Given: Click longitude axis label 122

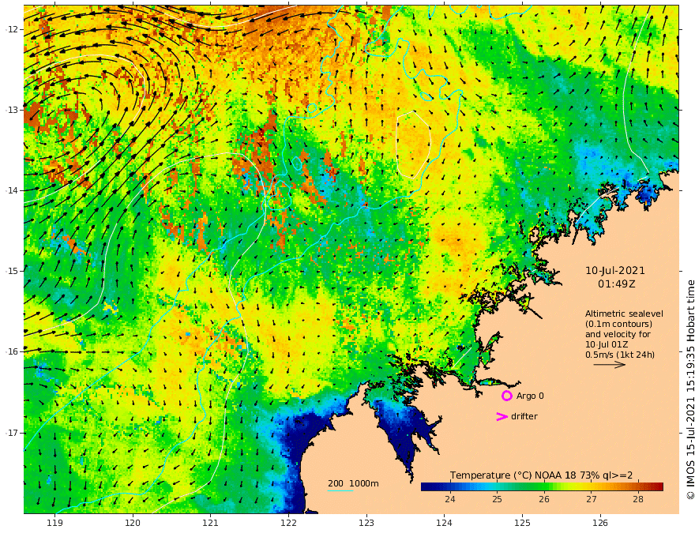Looking at the screenshot, I should [288, 523].
